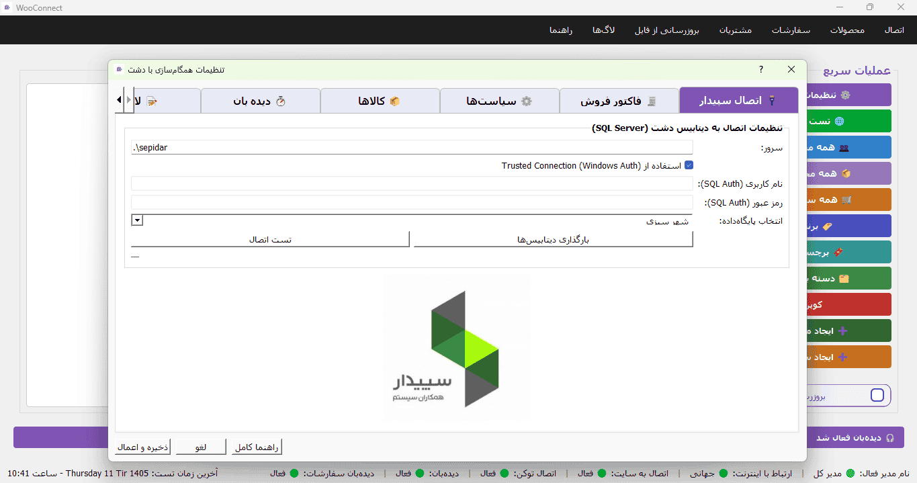Click the green dot next to اتصال توکن
The image size is (917, 483).
click(504, 474)
